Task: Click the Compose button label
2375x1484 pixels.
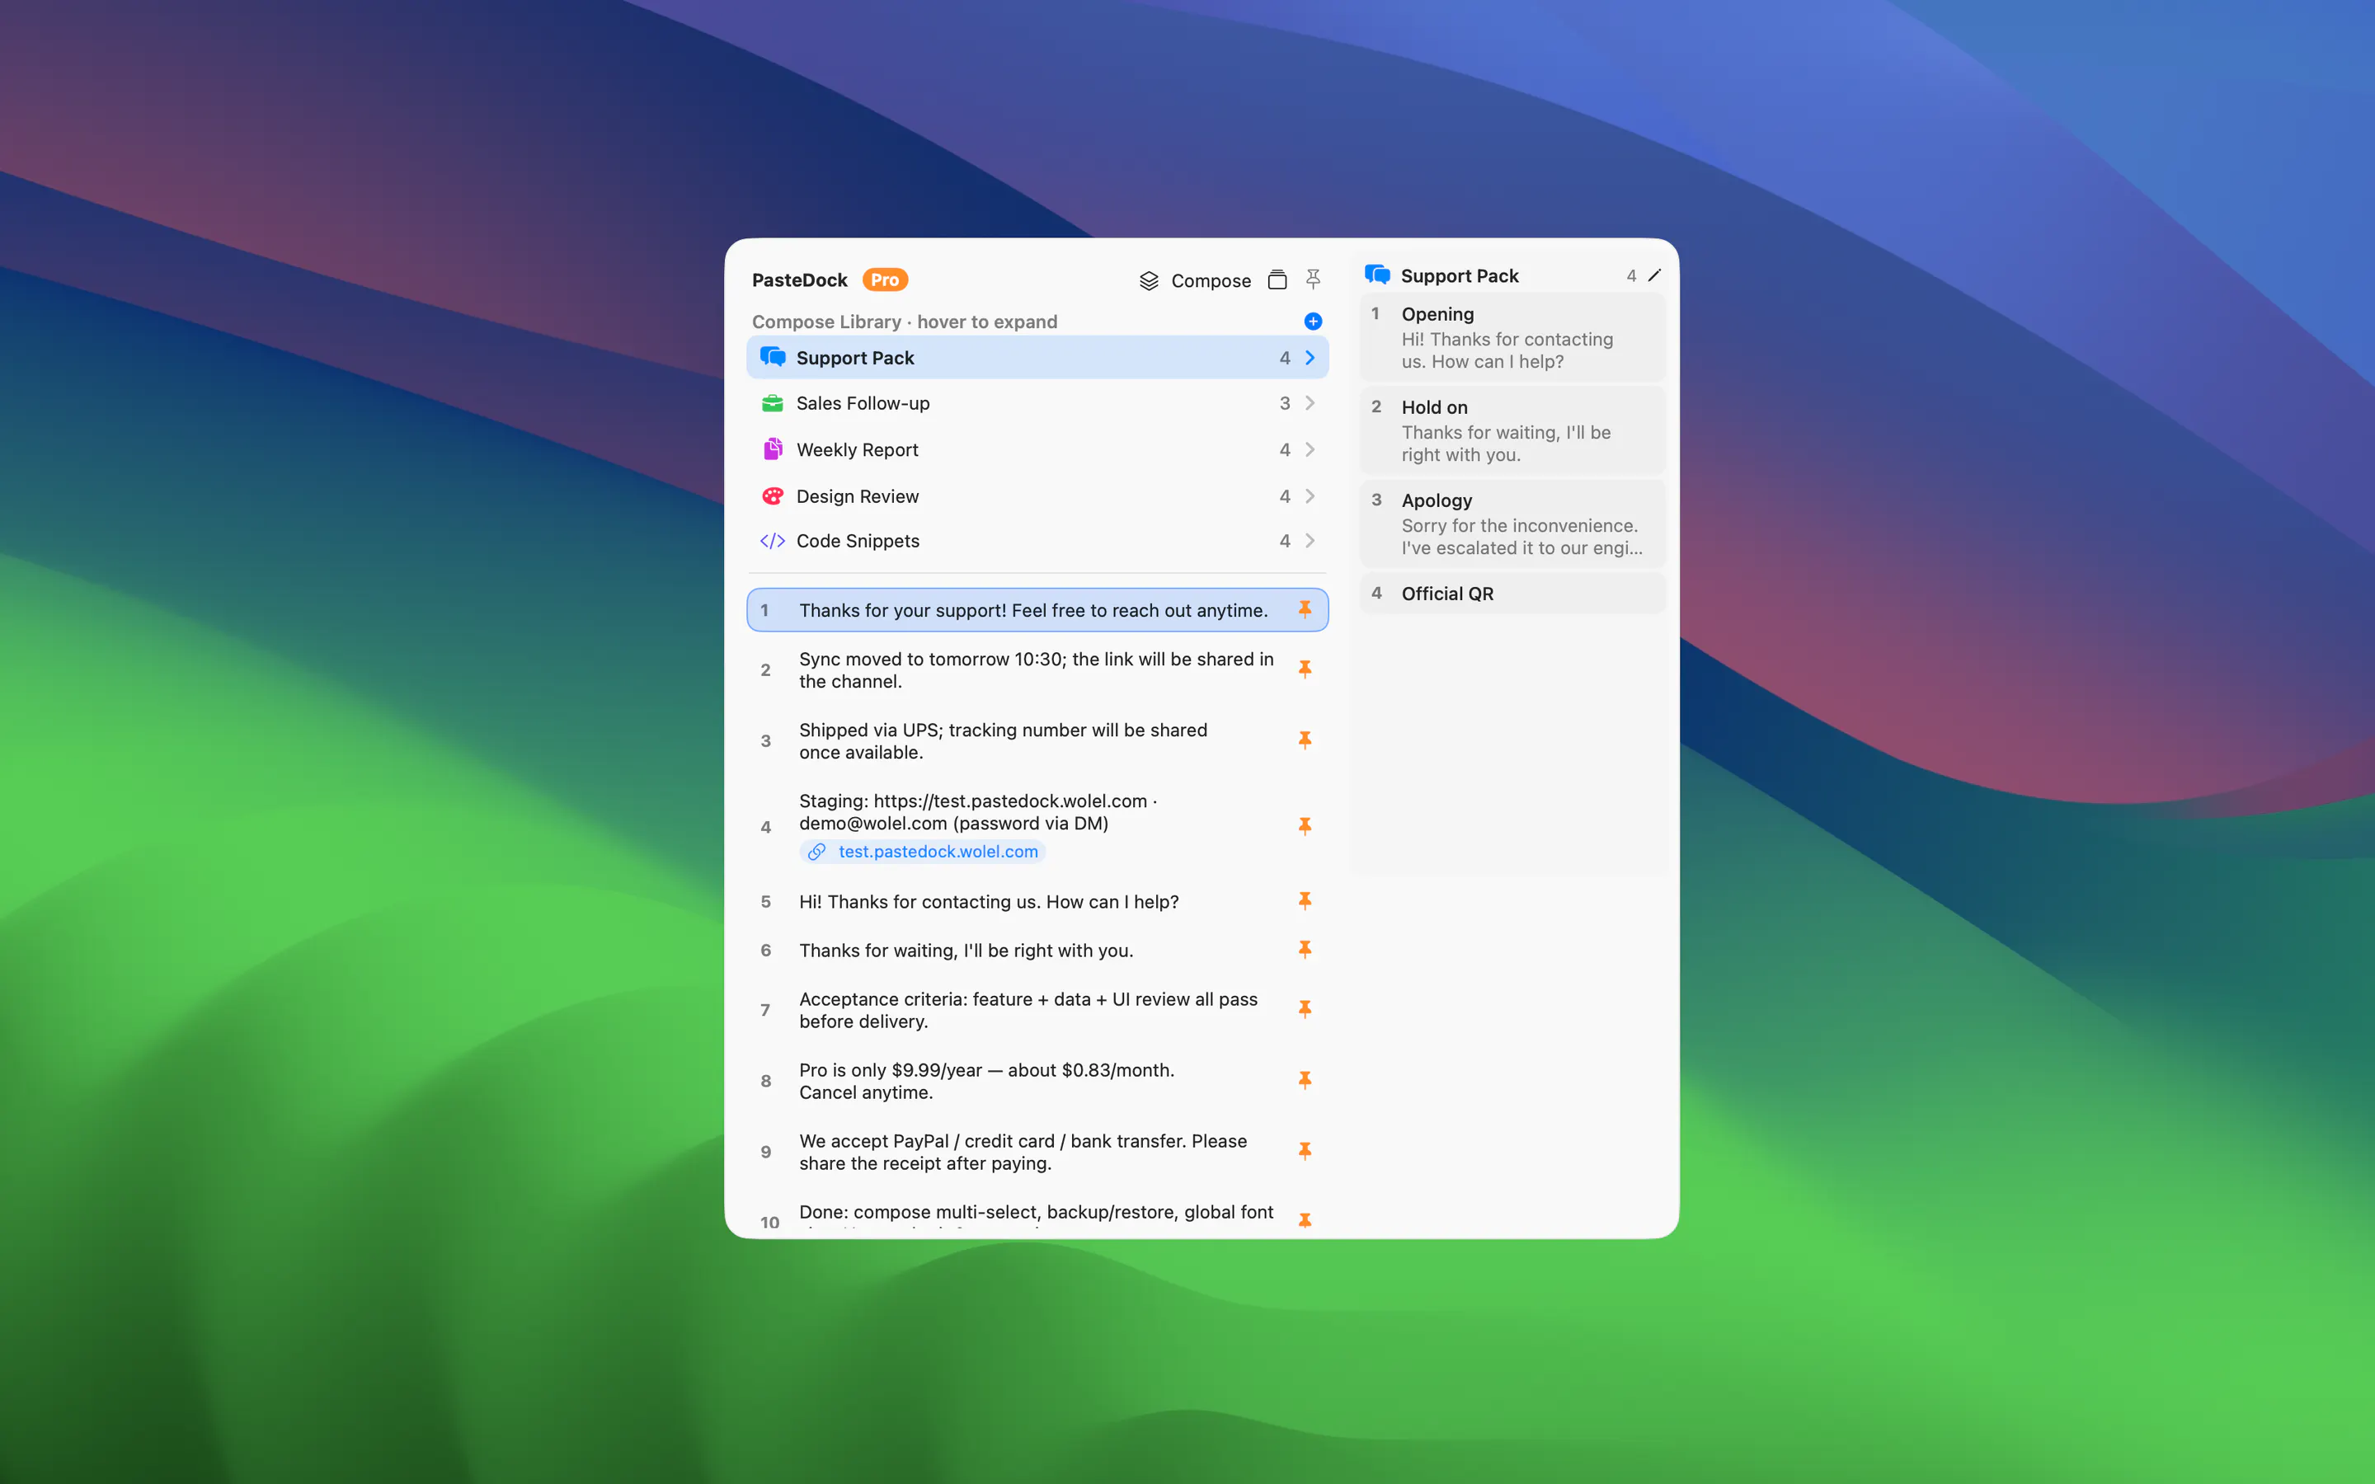Action: coord(1211,280)
